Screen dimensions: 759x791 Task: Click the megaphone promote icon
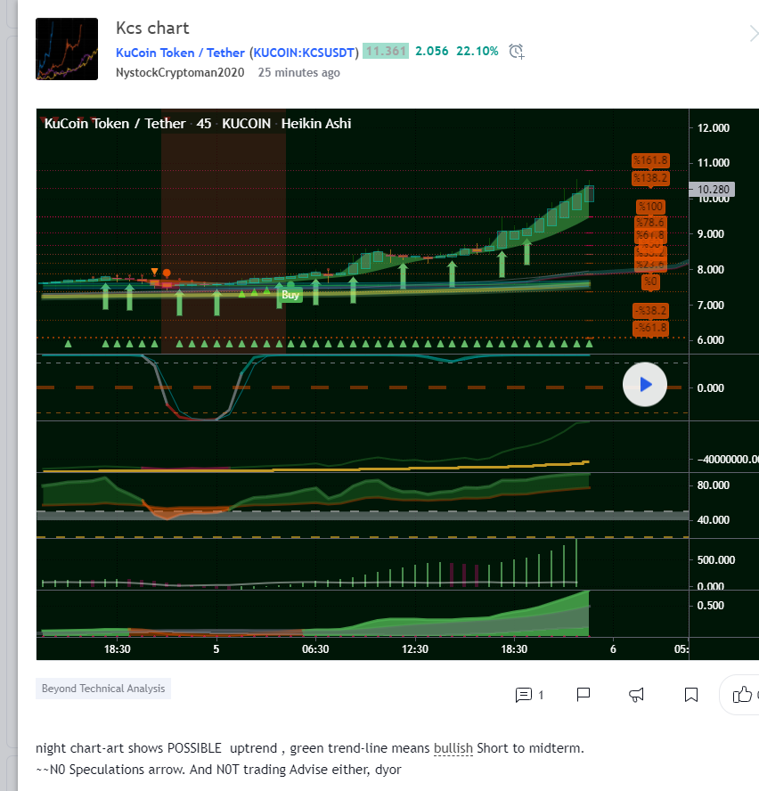pos(637,695)
